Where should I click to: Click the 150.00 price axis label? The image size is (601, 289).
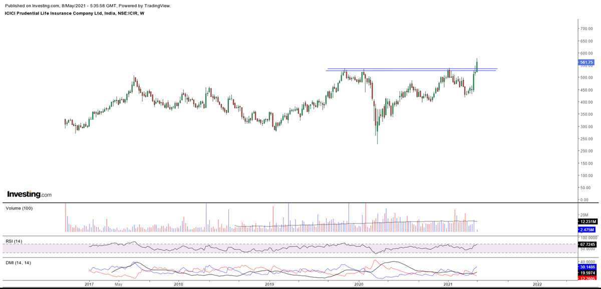pyautogui.click(x=586, y=163)
